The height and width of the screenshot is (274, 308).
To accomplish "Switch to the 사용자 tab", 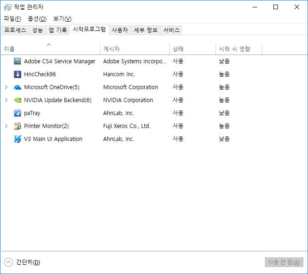I will tap(120, 30).
